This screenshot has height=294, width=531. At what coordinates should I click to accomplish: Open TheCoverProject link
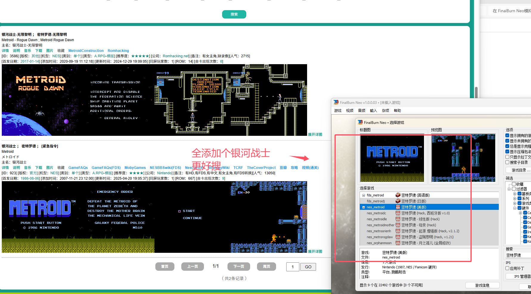point(261,168)
